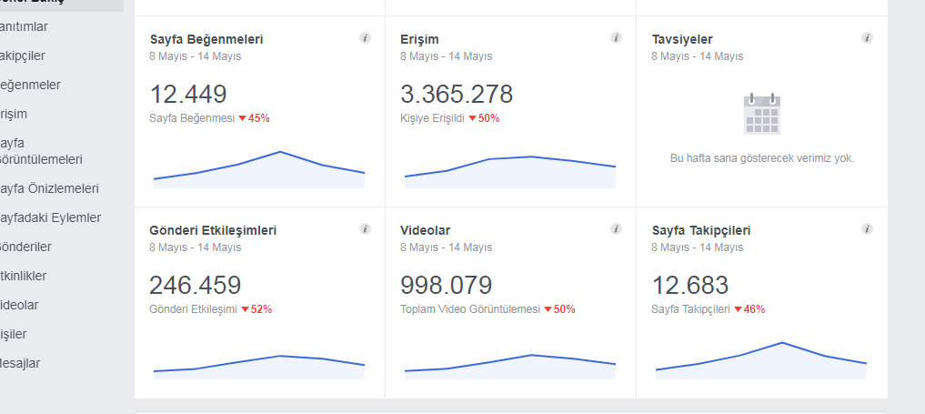Click the 45% decrease indicator
The width and height of the screenshot is (925, 414).
(x=255, y=118)
